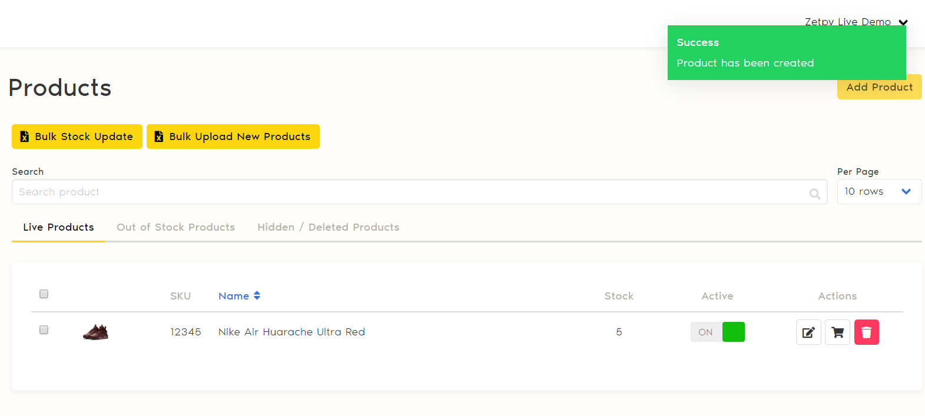Click the shopping cart action icon
The height and width of the screenshot is (416, 925).
tap(837, 332)
